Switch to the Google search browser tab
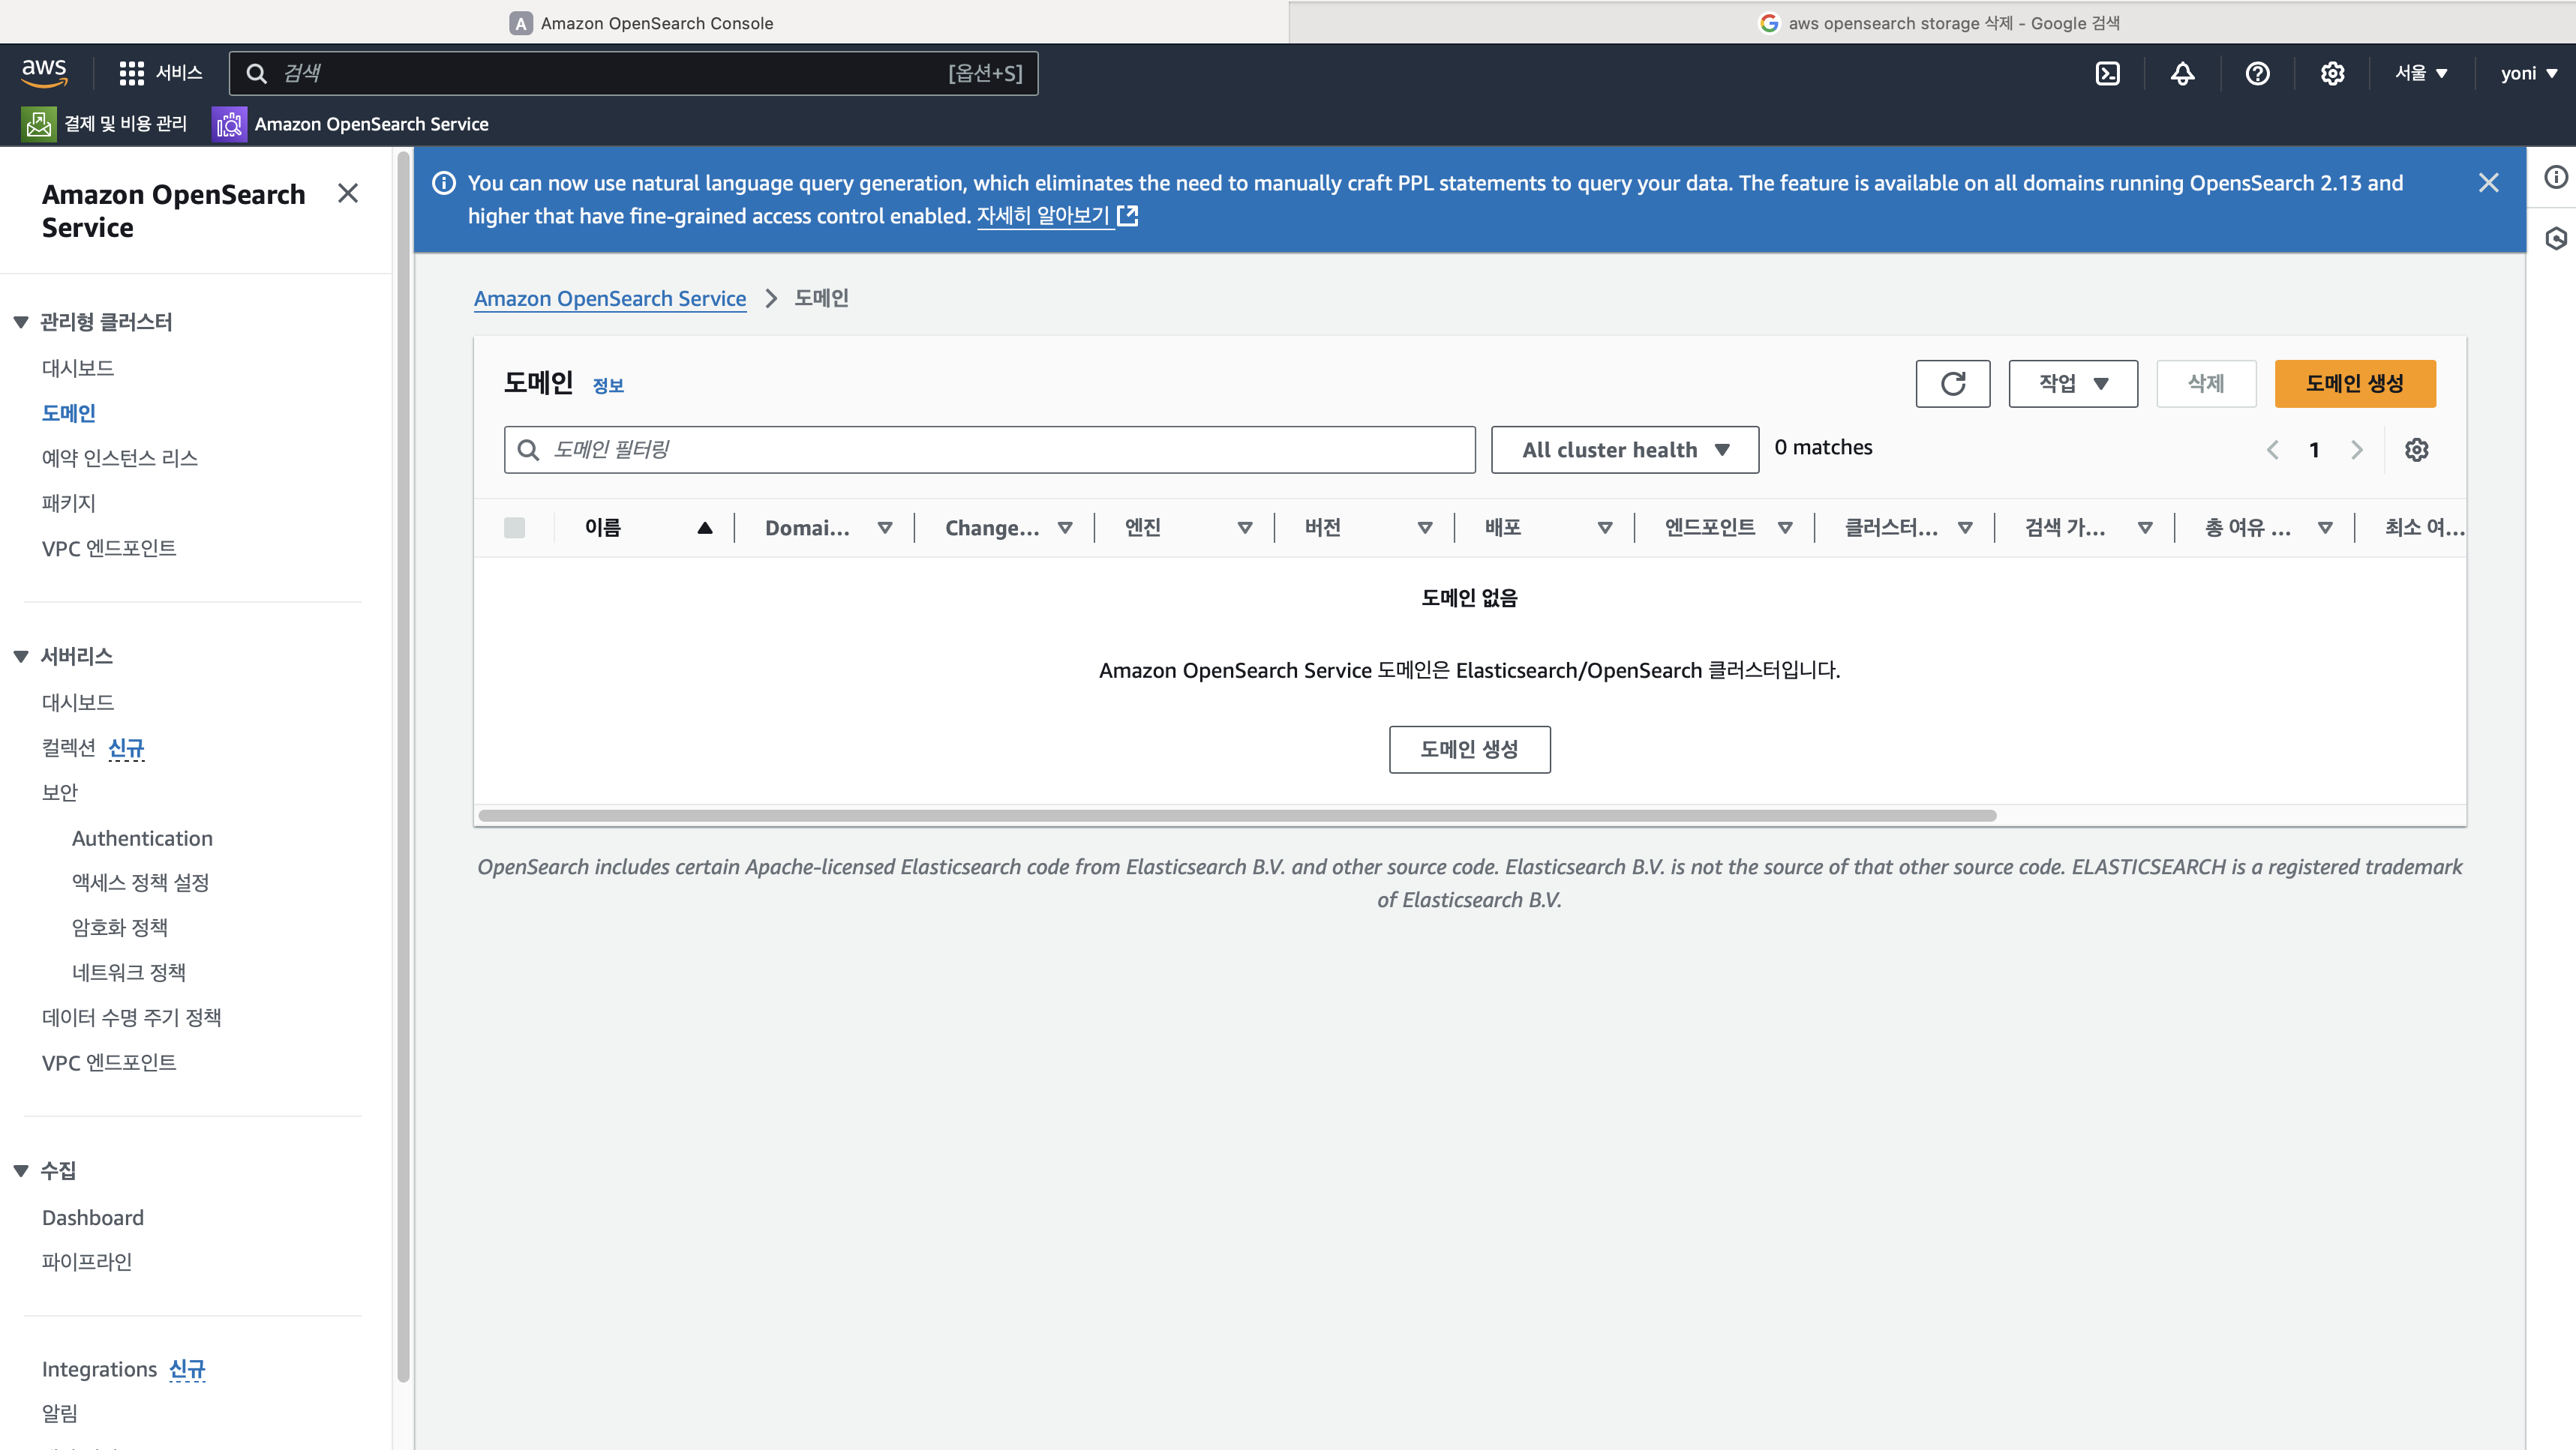This screenshot has height=1450, width=2576. point(1932,22)
